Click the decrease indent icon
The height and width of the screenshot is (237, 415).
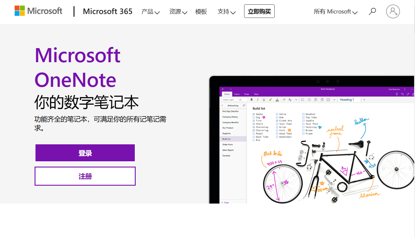316,100
